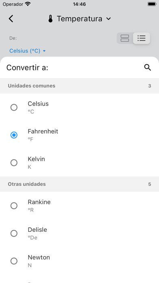The image size is (159, 283).
Task: Tap the thermometer icon in header
Action: 50,19
